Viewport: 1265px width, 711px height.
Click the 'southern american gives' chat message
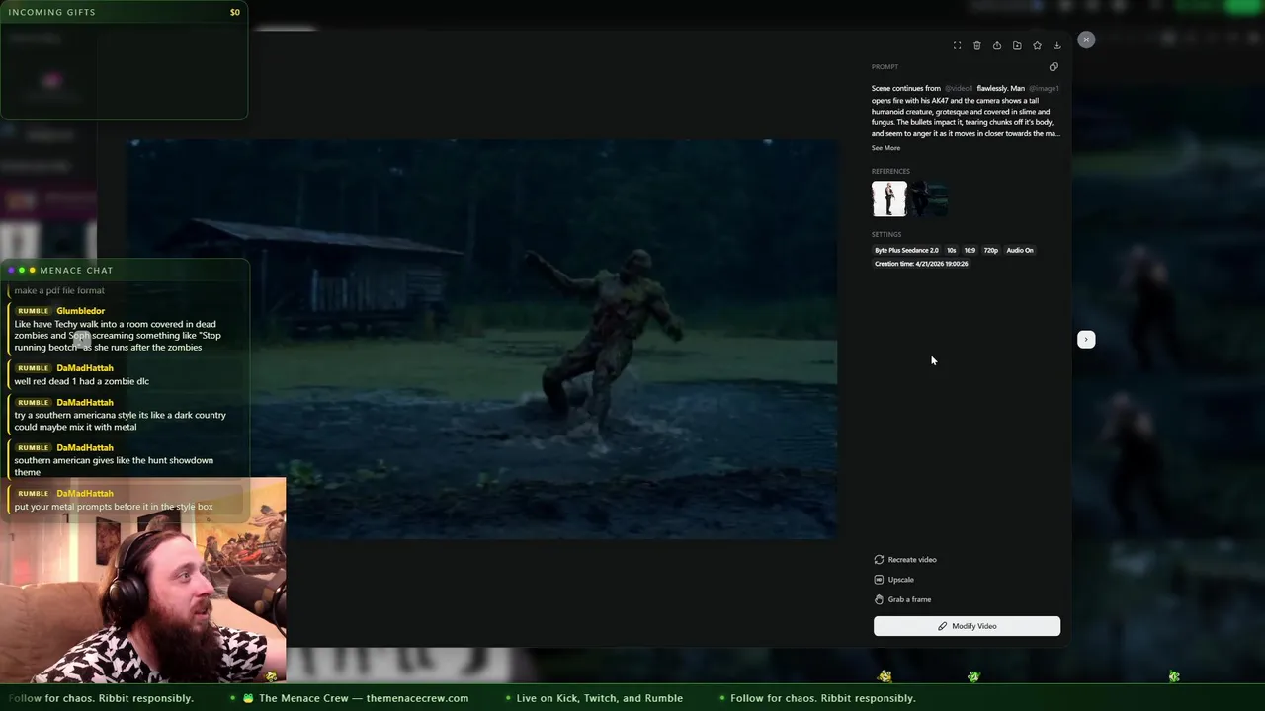pyautogui.click(x=114, y=466)
